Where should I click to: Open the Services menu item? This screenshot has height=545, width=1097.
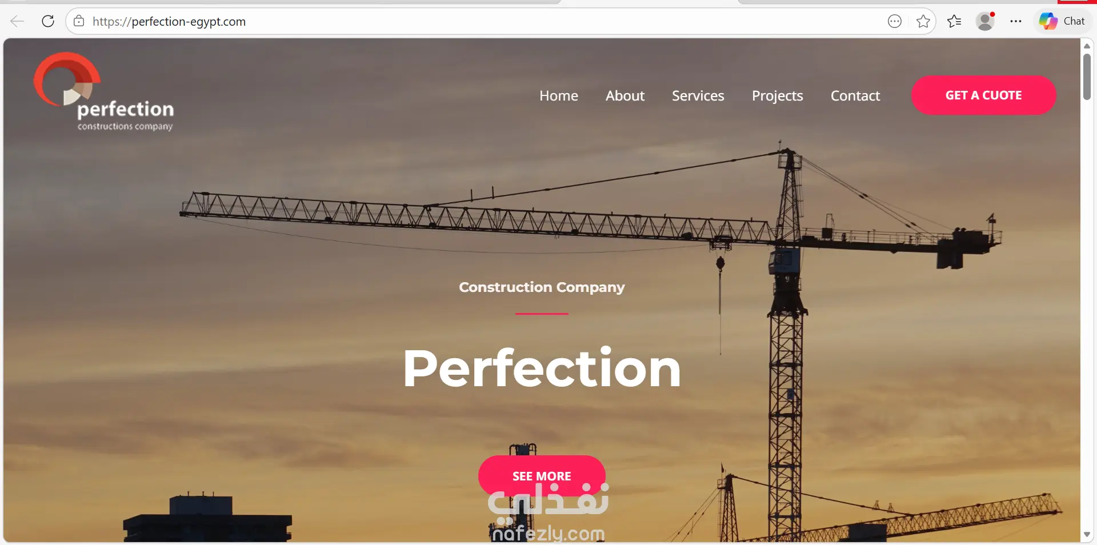pyautogui.click(x=698, y=96)
